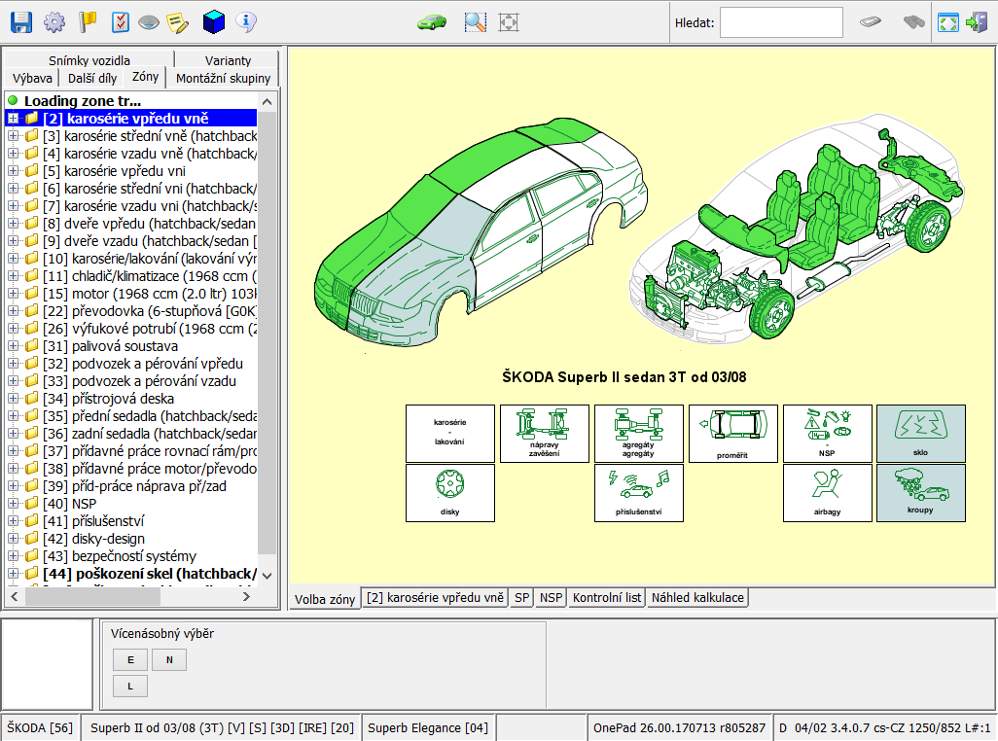Click the green car toolbar icon

click(432, 23)
